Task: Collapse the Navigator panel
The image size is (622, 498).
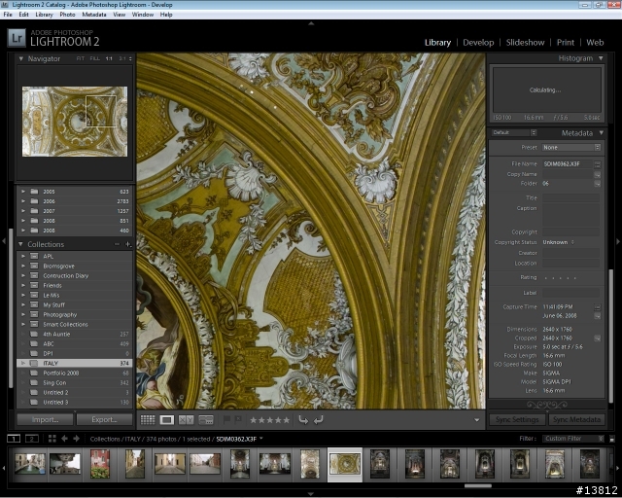Action: click(21, 58)
